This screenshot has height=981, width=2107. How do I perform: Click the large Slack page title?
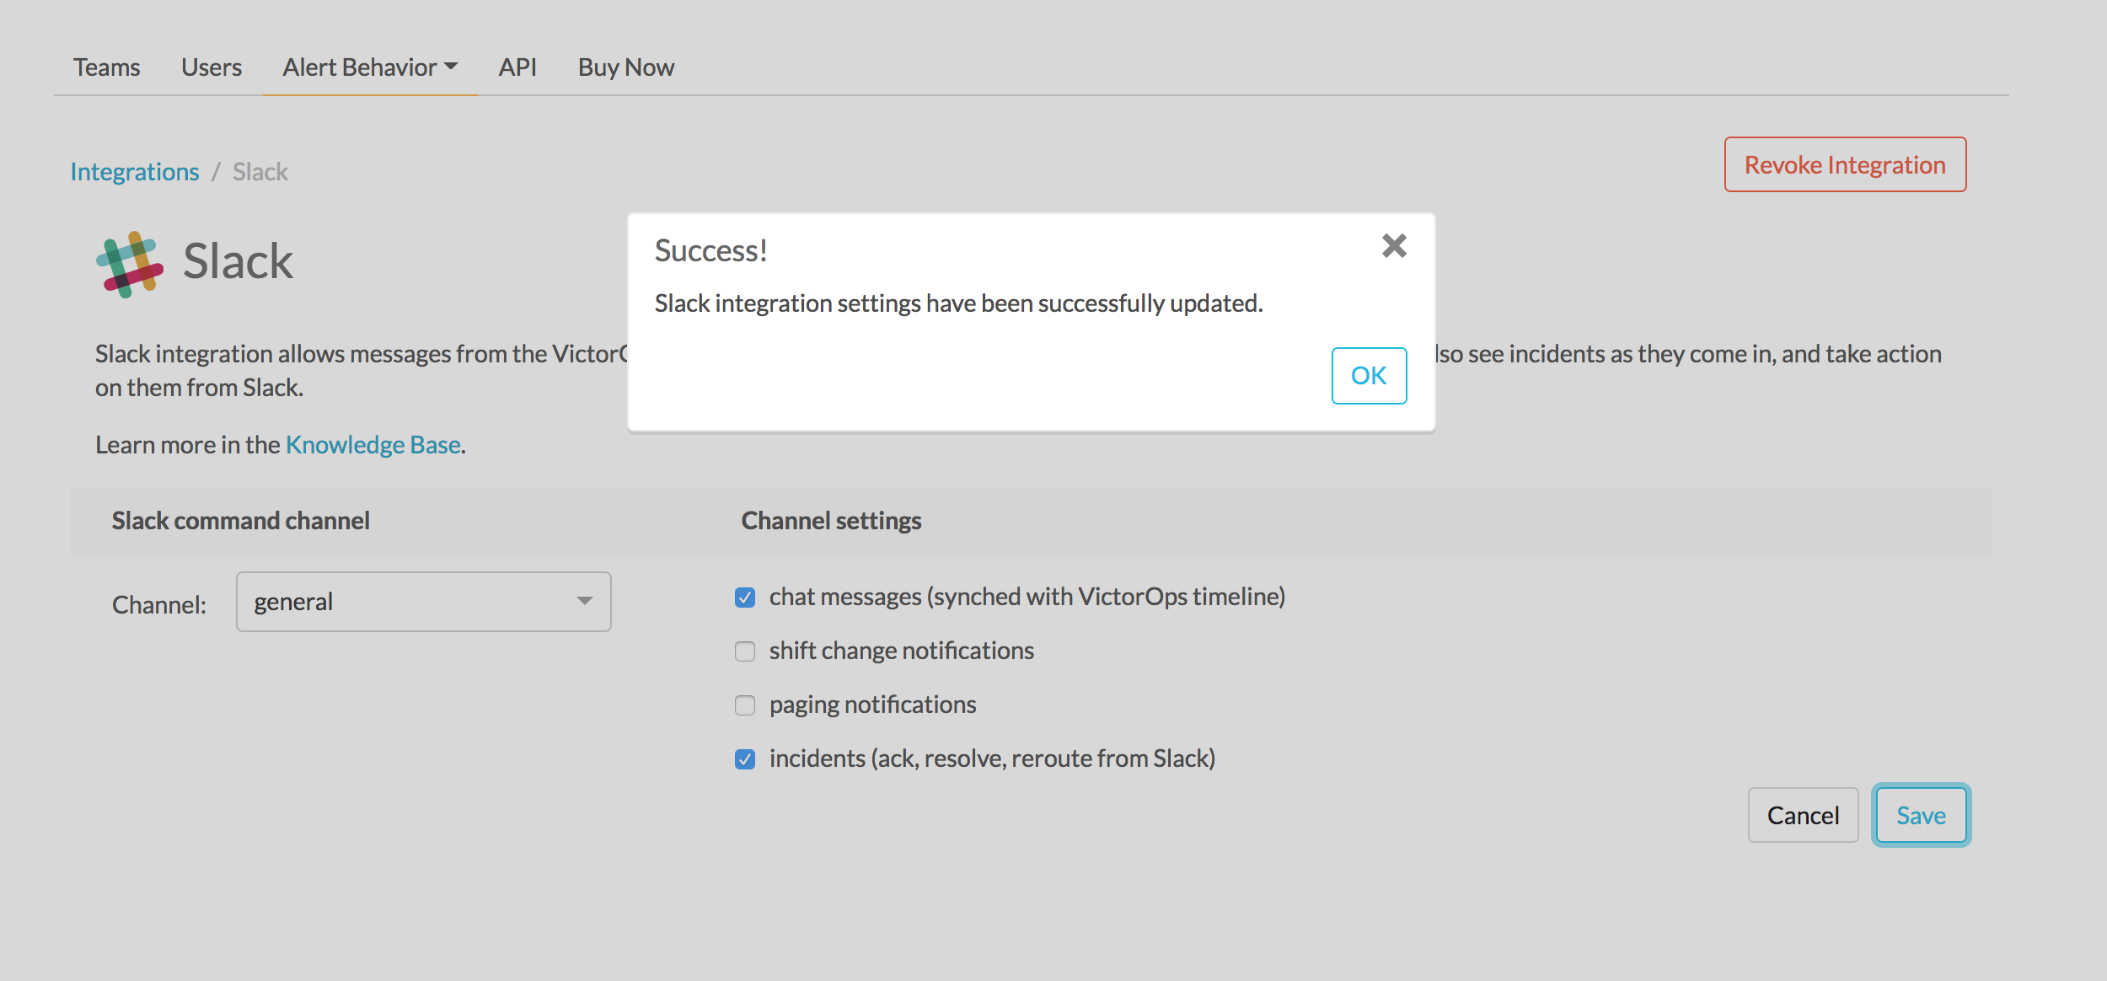(239, 261)
